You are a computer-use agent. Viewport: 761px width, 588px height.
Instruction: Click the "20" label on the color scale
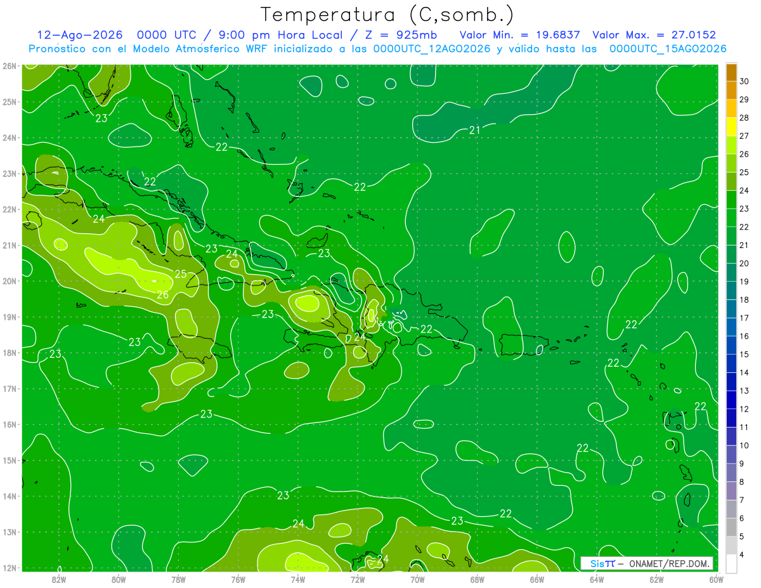click(x=745, y=263)
